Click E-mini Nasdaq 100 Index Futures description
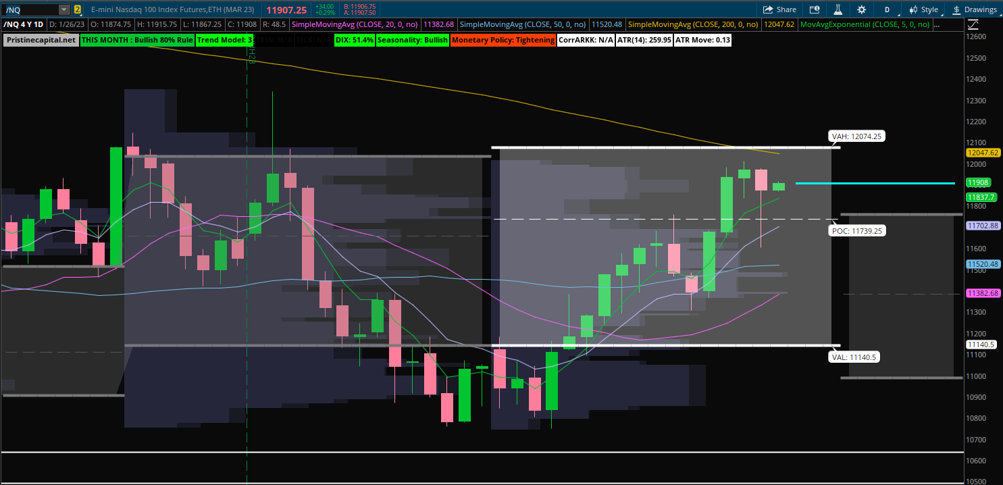The width and height of the screenshot is (1003, 485). click(x=173, y=9)
